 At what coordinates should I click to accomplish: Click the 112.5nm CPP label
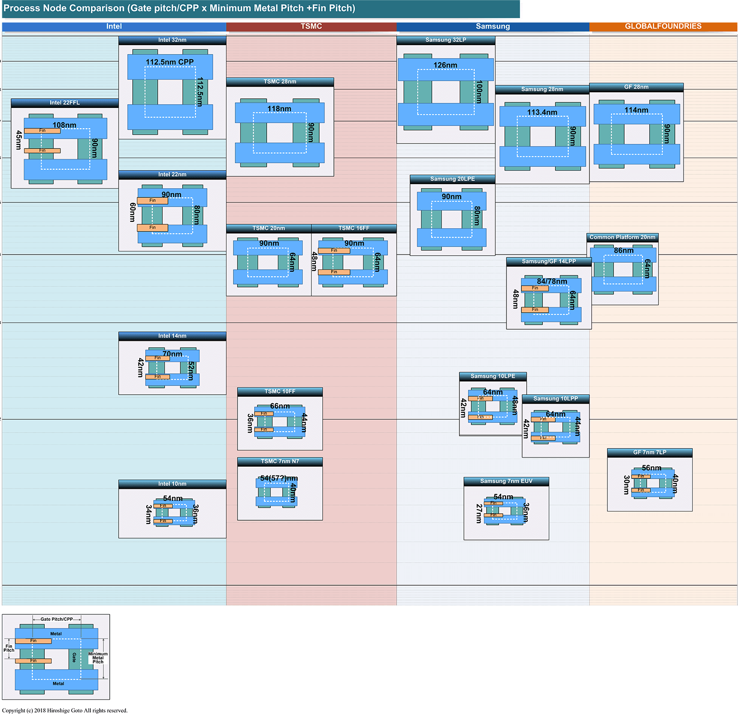point(170,62)
